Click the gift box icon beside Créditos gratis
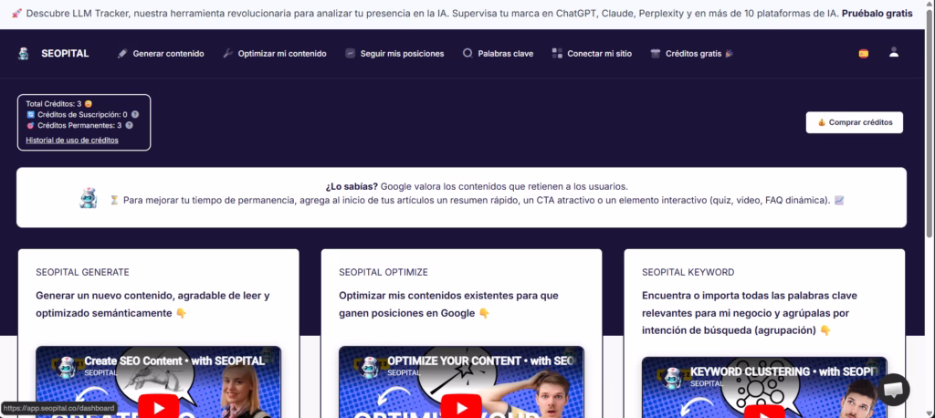The width and height of the screenshot is (935, 418). (656, 54)
